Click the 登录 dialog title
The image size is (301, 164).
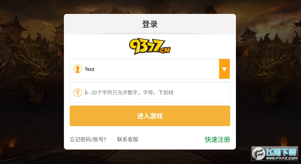click(x=150, y=24)
